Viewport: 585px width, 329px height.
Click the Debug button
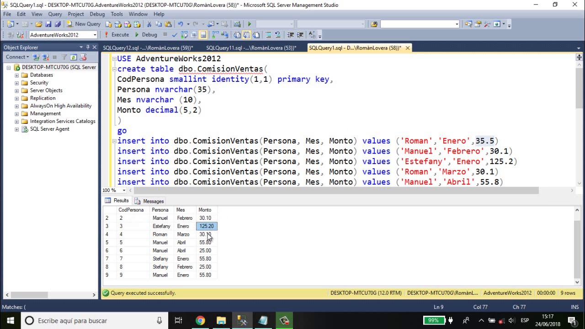click(145, 35)
